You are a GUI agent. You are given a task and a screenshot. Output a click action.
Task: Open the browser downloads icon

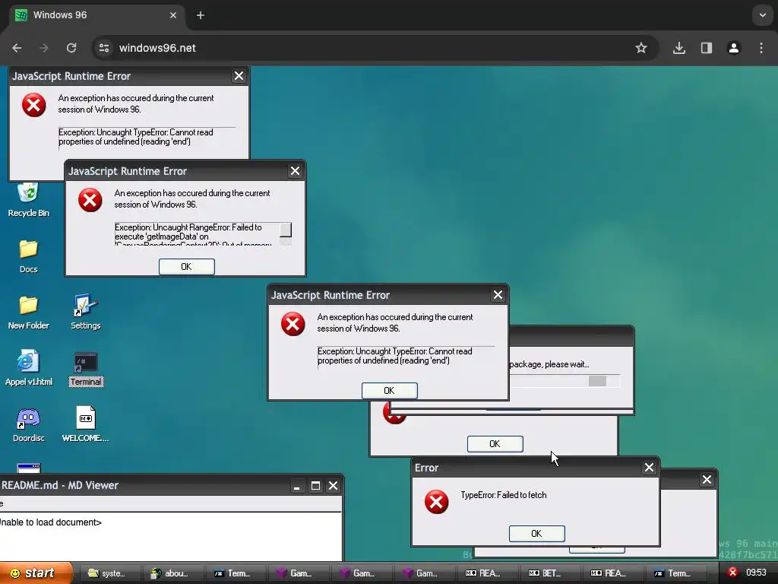(x=679, y=48)
